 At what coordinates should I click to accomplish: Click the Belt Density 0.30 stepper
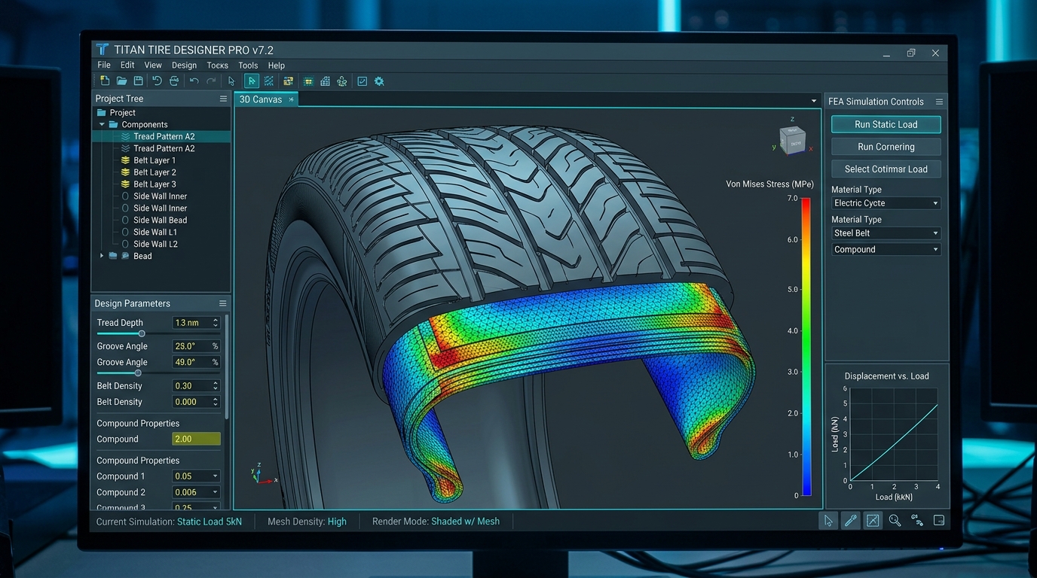pos(216,386)
